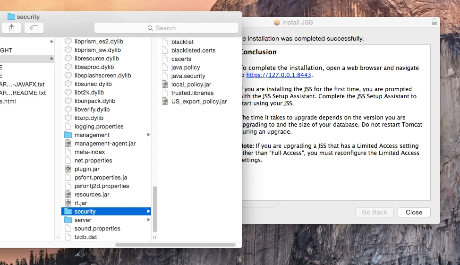Select the .html file in first column
This screenshot has width=460, height=265.
coord(8,101)
